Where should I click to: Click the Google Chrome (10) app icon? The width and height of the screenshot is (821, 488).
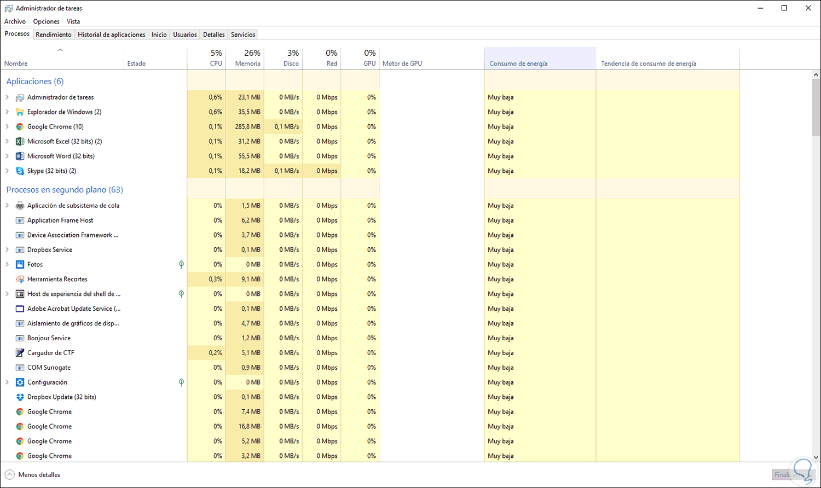click(x=20, y=127)
